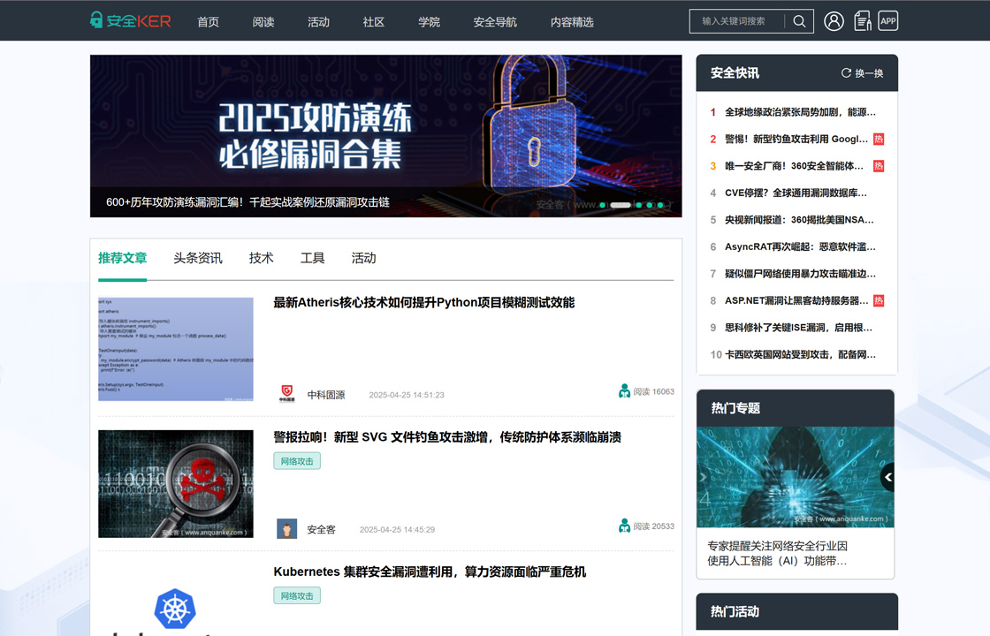The height and width of the screenshot is (636, 990).
Task: Click the 热 badge beside the Google phishing news
Action: click(x=879, y=140)
